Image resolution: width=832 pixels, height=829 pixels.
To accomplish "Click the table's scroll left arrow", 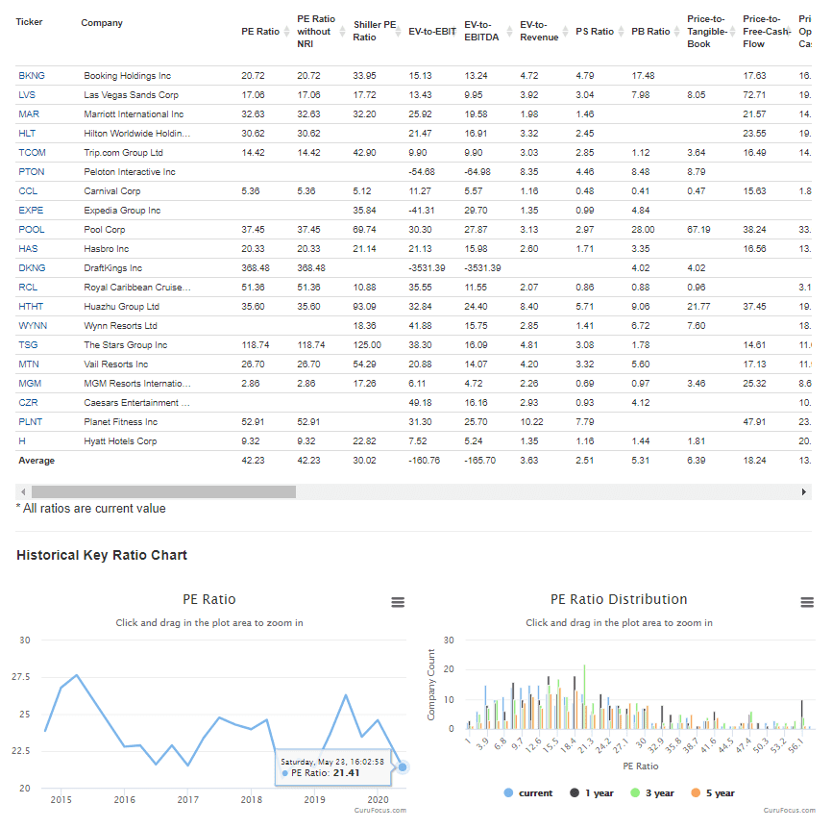I will click(23, 491).
